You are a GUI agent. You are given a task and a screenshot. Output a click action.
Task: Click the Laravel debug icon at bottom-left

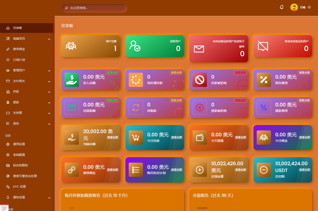pos(4,208)
